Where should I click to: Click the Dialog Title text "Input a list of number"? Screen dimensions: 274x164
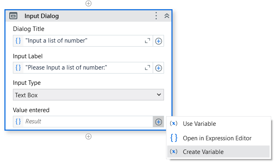click(56, 41)
